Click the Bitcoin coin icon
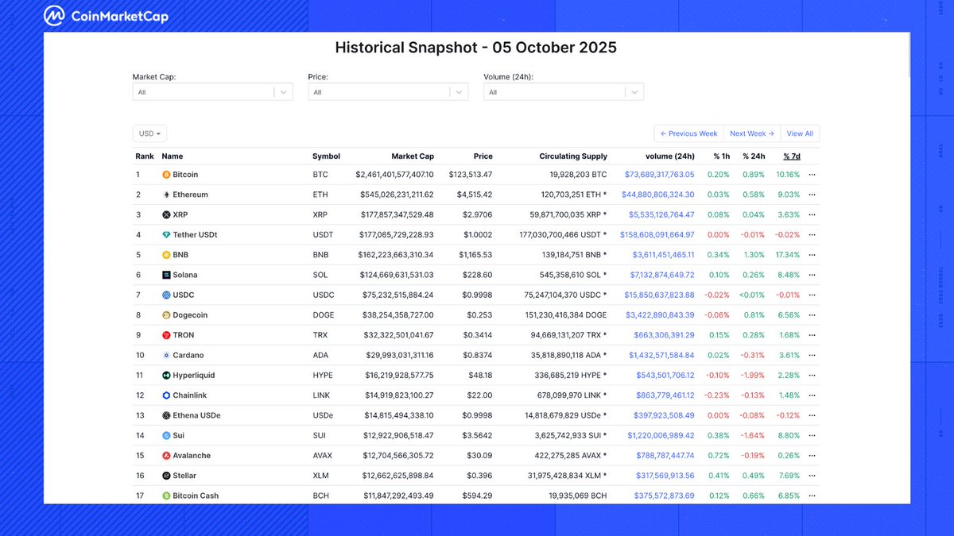 coord(166,175)
